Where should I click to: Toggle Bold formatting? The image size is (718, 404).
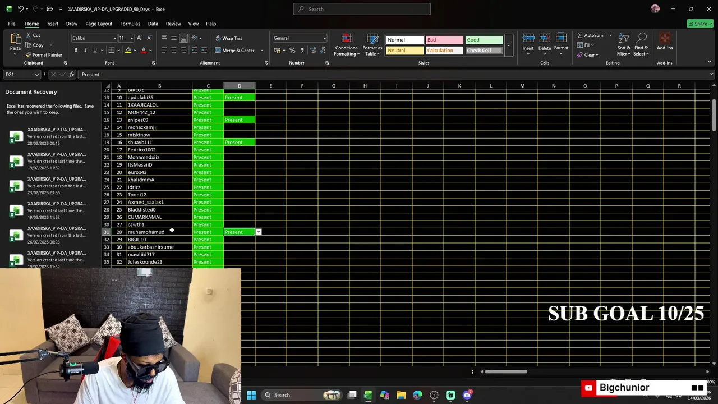coord(76,50)
